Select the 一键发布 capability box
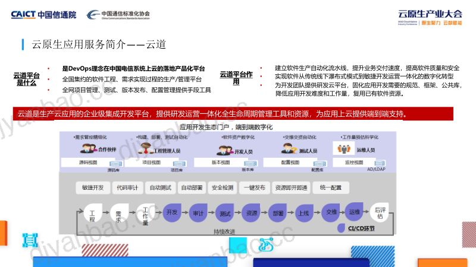 [x=255, y=187]
